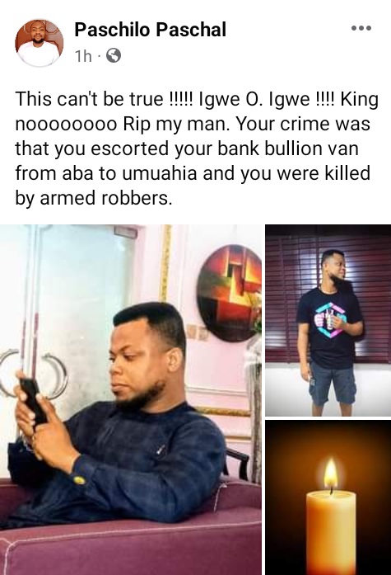Click the candle flame in candle picture
Screen dimensions: 391x575
331,474
